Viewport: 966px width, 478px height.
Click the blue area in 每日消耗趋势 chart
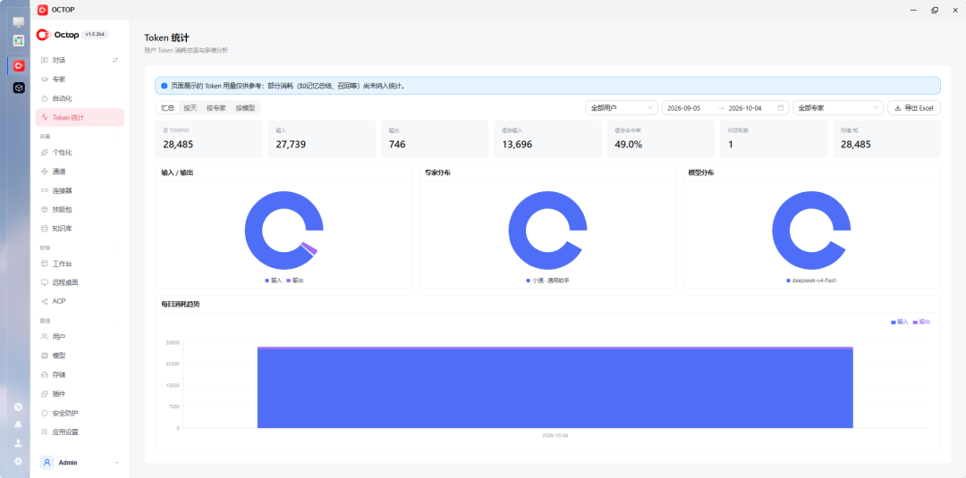(x=555, y=389)
